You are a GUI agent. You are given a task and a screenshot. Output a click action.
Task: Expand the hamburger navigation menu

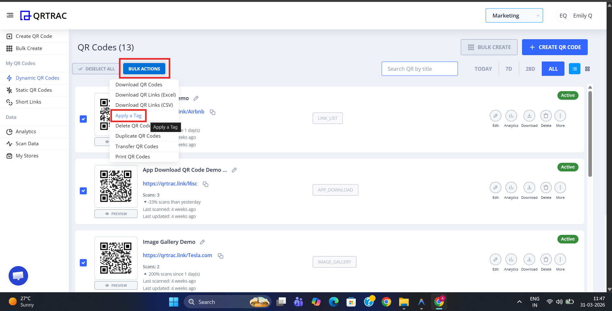point(10,15)
